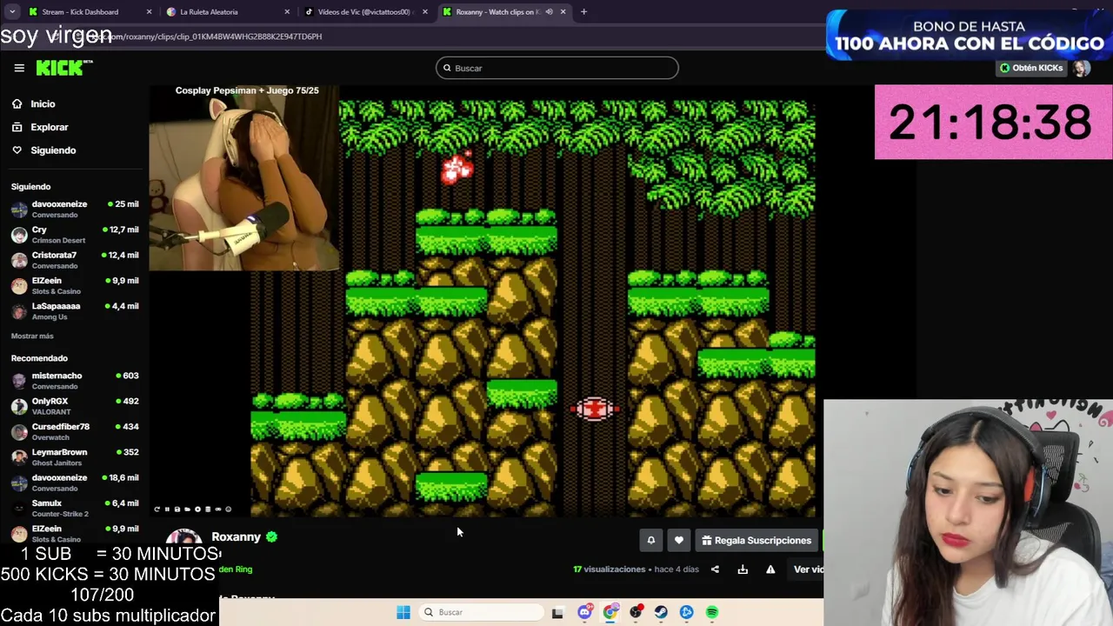Screen dimensions: 1113x626
Task: Open the OnlyRGX channel playing VALORANT
Action: 74,406
